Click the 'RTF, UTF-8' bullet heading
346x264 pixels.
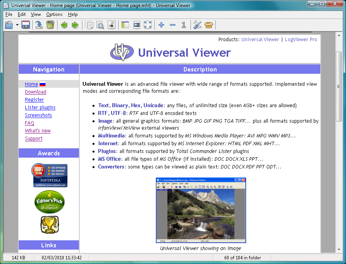[112, 113]
